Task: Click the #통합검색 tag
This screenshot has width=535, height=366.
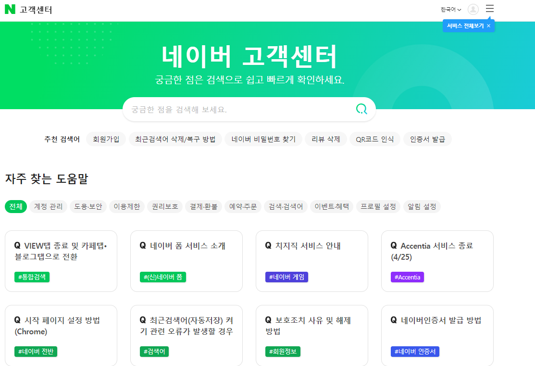Action: pos(32,277)
